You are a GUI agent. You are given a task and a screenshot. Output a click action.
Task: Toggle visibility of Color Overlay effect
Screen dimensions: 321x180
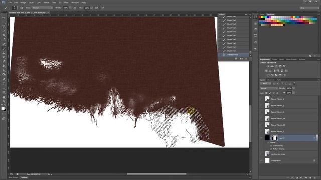click(271, 146)
